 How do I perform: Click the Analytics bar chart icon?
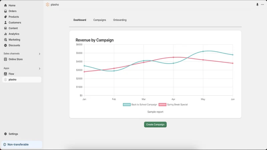(5, 34)
